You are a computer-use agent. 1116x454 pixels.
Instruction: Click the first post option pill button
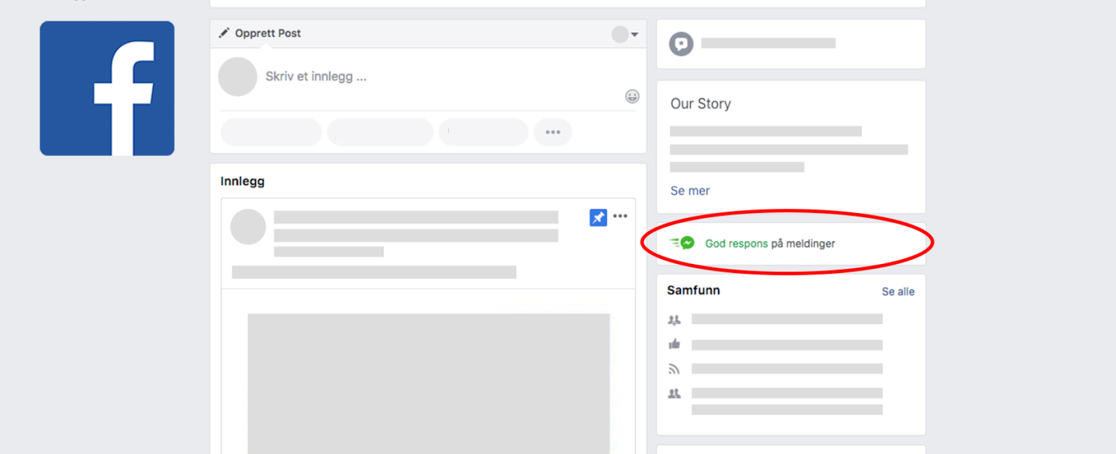click(271, 132)
